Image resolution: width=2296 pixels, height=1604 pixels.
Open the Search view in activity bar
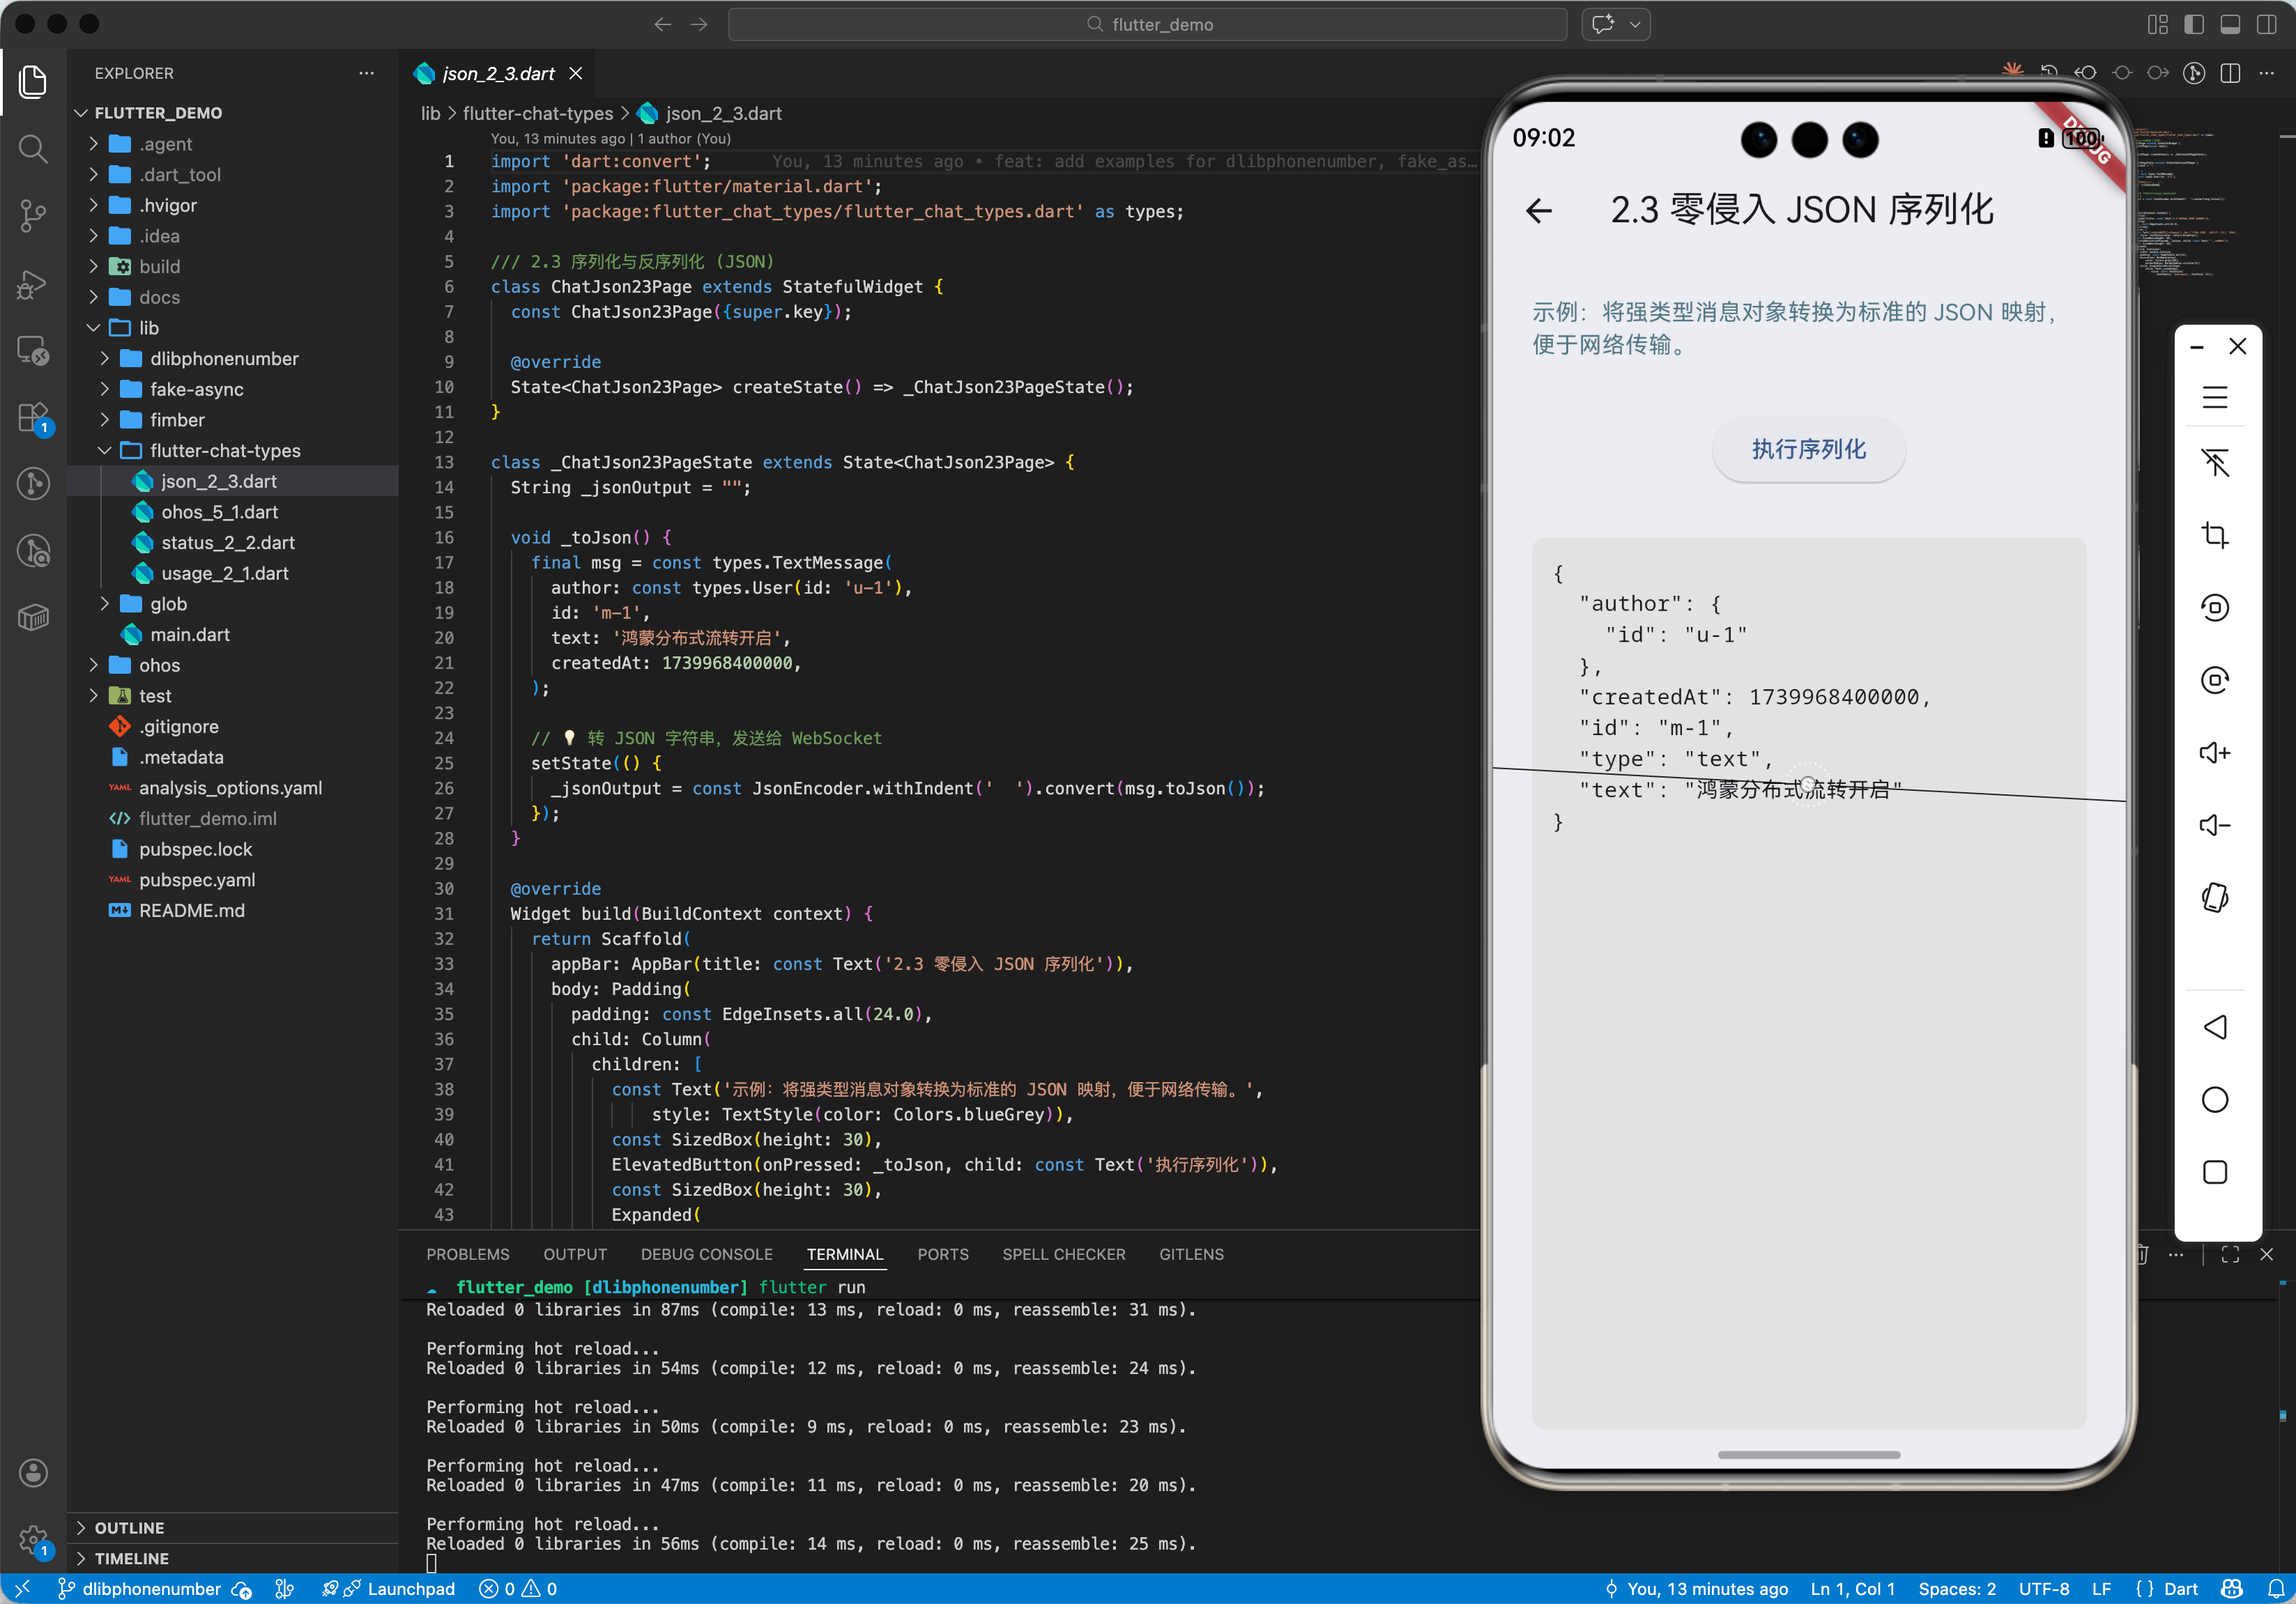33,149
